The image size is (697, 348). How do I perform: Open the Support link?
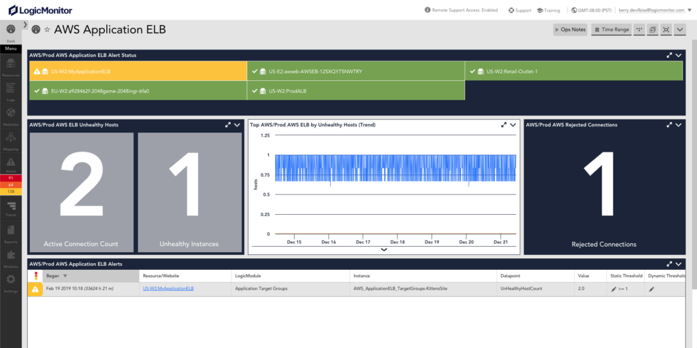pos(519,10)
